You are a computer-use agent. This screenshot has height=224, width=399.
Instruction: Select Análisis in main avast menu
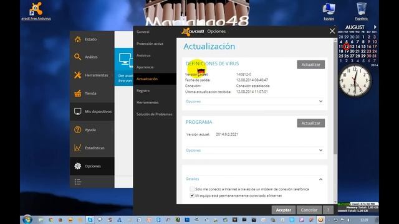click(91, 57)
